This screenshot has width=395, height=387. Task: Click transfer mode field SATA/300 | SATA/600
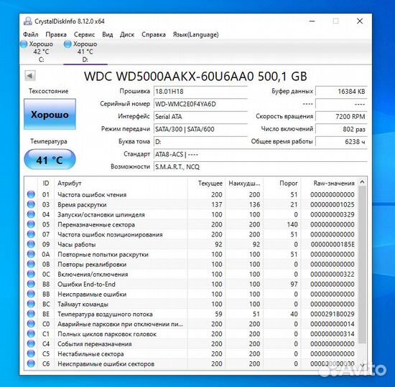click(200, 129)
